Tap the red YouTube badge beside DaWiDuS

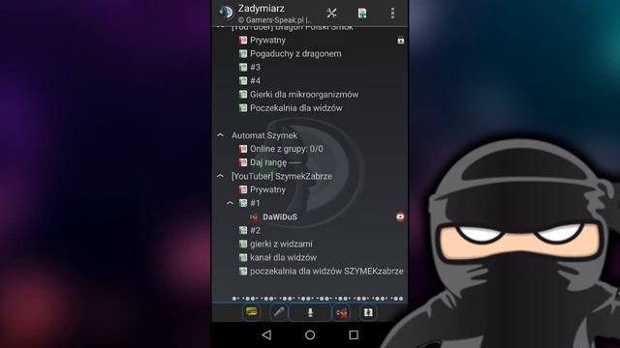(x=400, y=217)
